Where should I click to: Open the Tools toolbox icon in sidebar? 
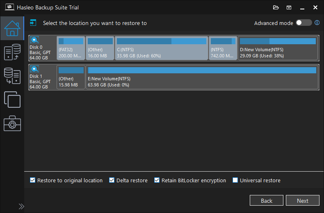click(12, 123)
